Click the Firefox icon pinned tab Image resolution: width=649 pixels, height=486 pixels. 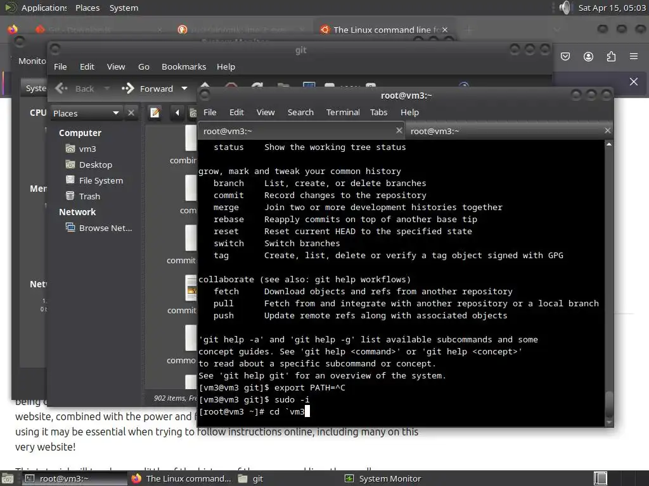tap(13, 29)
